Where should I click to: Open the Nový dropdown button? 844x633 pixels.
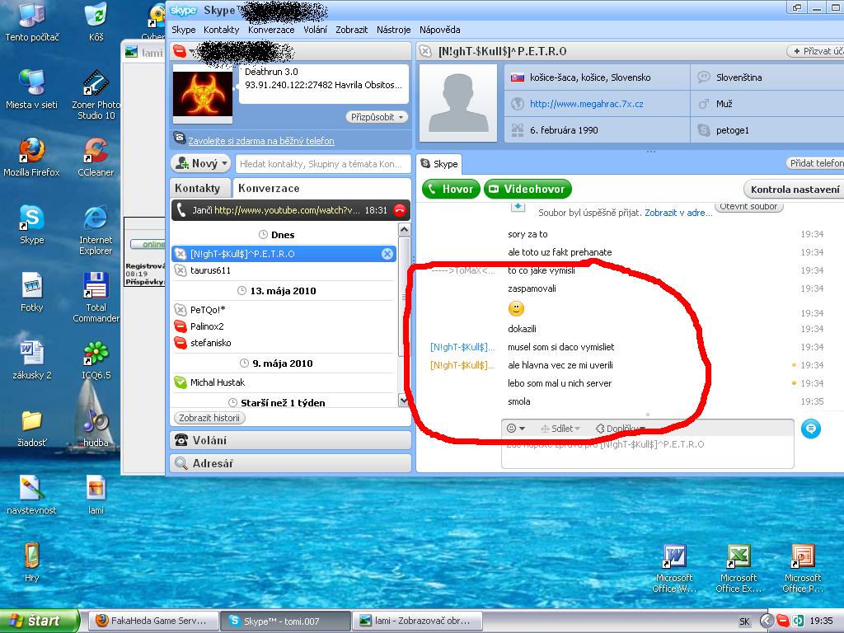click(x=201, y=164)
